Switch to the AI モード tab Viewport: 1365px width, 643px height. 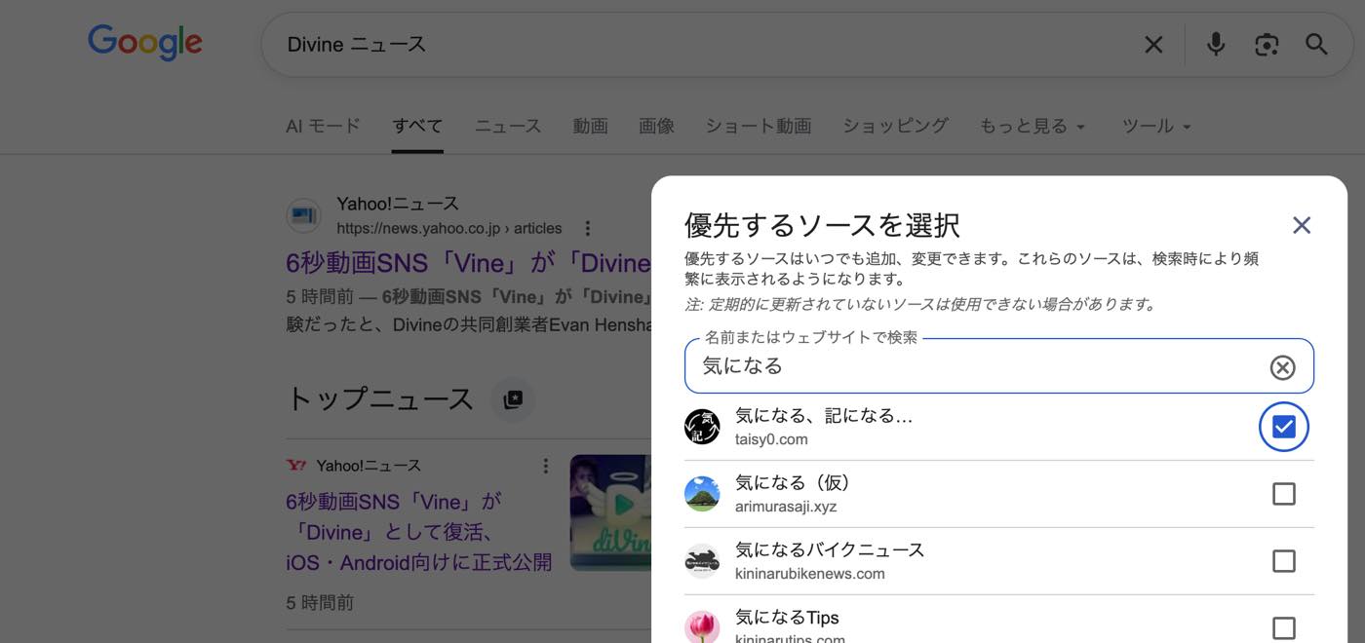[x=323, y=127]
